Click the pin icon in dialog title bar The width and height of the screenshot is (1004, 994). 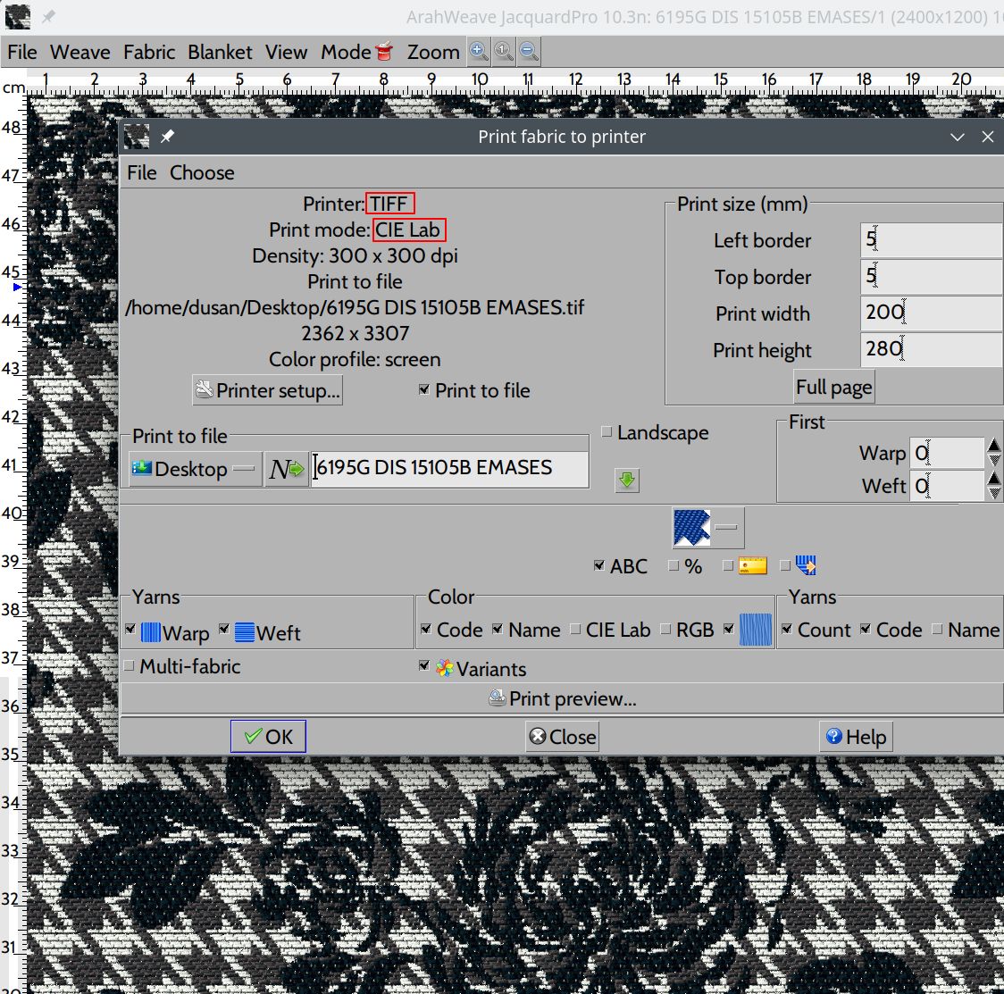coord(167,137)
